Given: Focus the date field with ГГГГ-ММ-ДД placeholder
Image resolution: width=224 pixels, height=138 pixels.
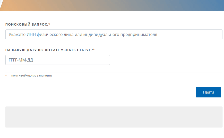Looking at the screenshot, I should coord(57,60).
